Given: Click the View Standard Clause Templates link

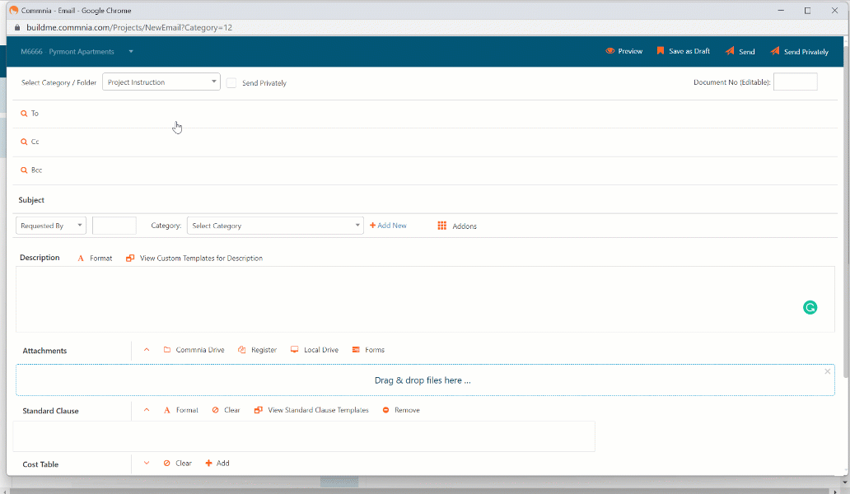Looking at the screenshot, I should 318,410.
